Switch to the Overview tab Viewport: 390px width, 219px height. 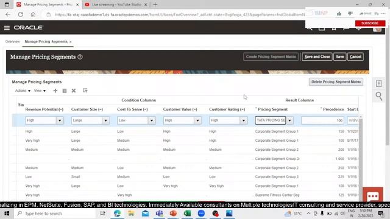click(x=12, y=41)
